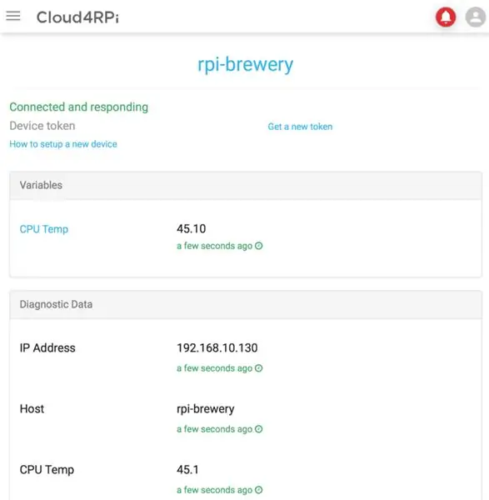The image size is (489, 500).
Task: Click the Get a new token link
Action: click(x=300, y=127)
